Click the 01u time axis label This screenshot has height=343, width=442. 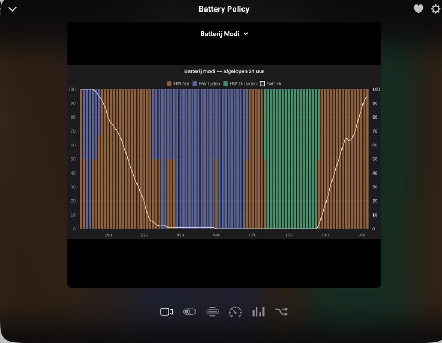pyautogui.click(x=181, y=235)
